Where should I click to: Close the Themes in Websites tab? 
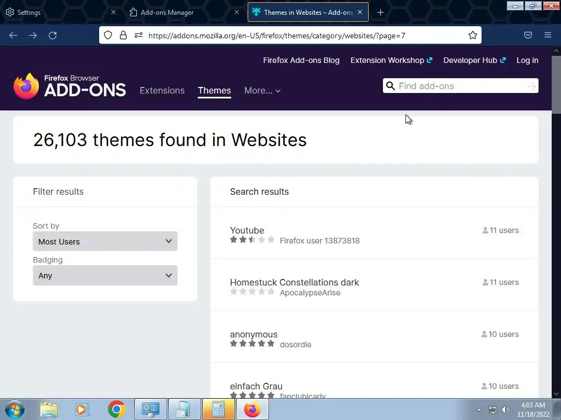[360, 12]
